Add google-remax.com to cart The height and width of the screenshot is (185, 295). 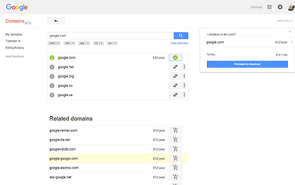click(176, 130)
